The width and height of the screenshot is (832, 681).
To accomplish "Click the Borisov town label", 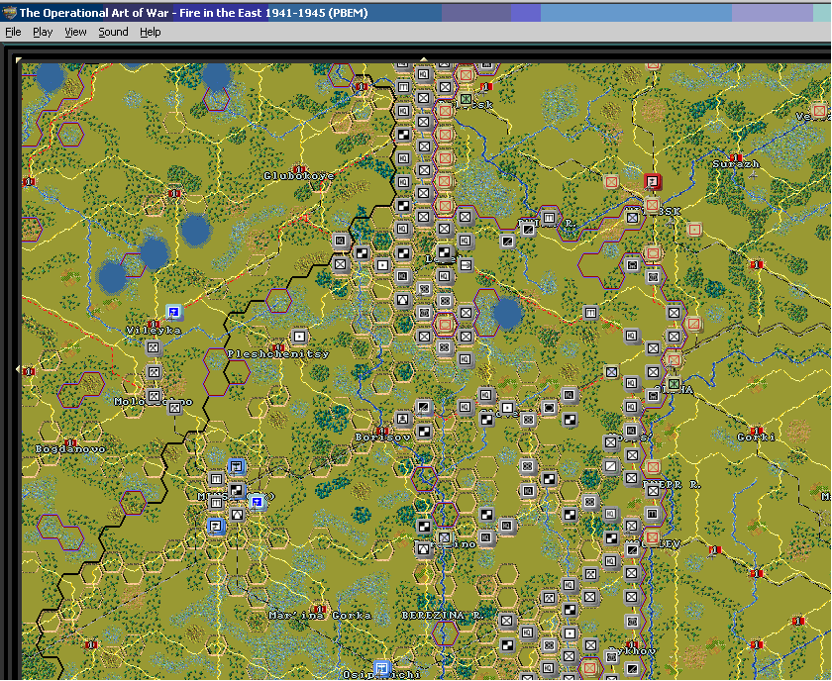I will tap(382, 438).
